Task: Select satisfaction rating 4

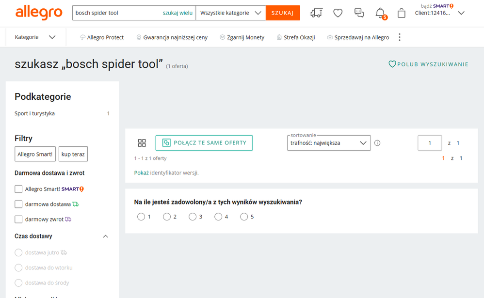Action: point(218,217)
